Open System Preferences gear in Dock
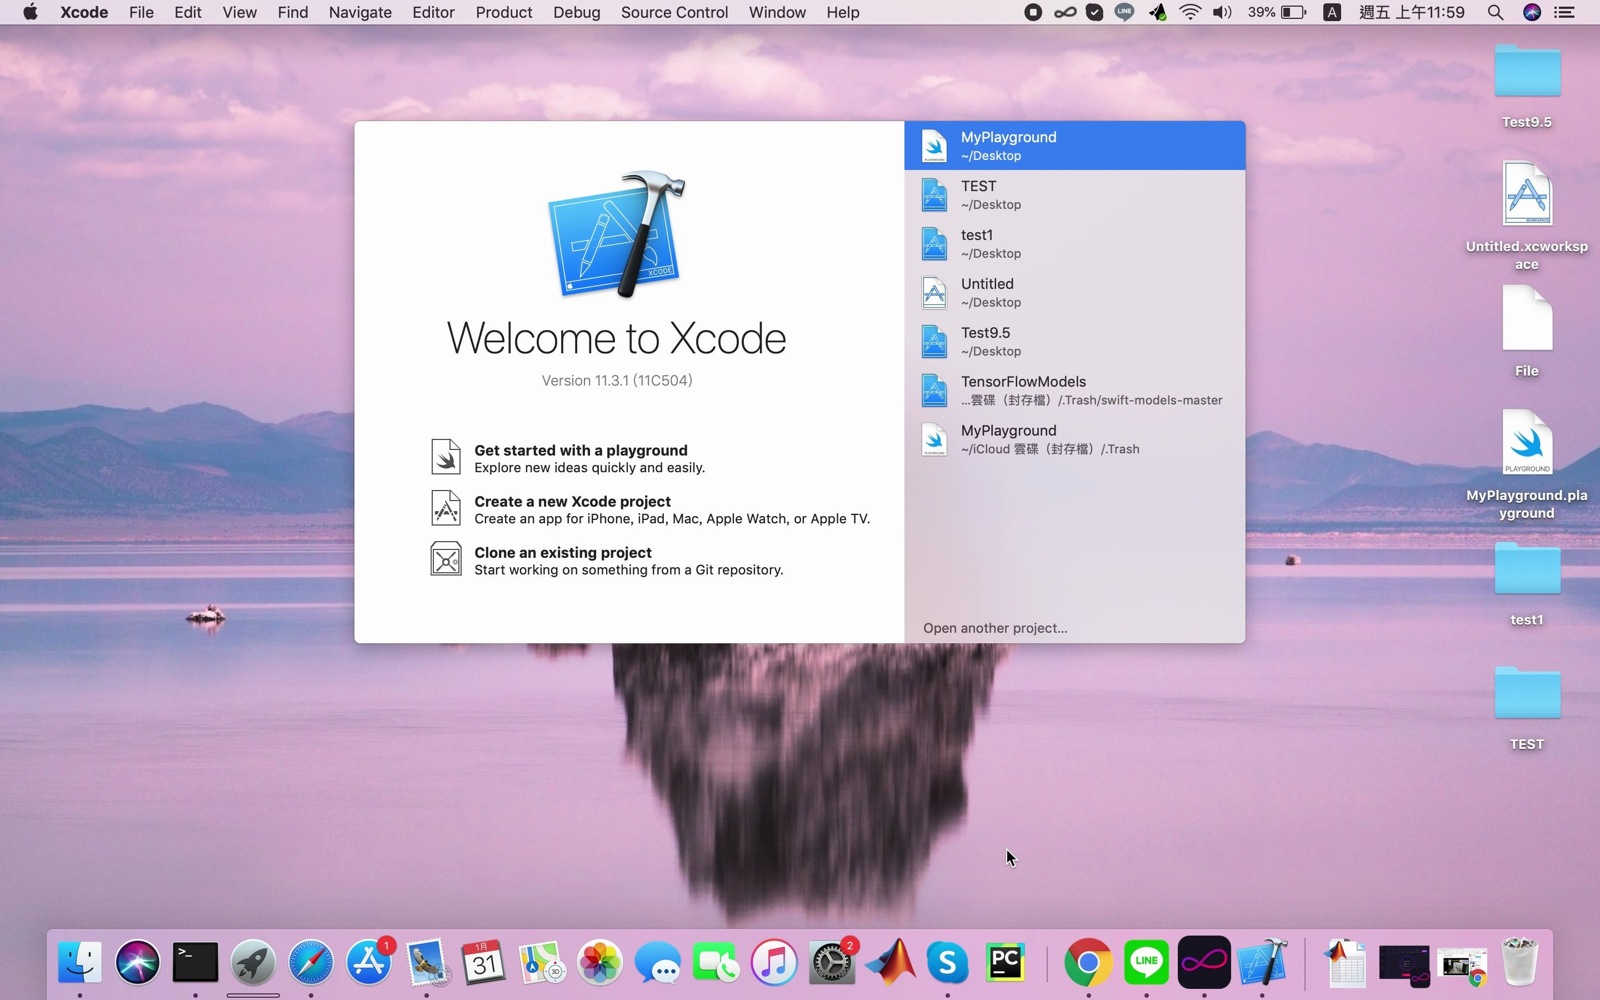Image resolution: width=1600 pixels, height=1000 pixels. tap(832, 962)
